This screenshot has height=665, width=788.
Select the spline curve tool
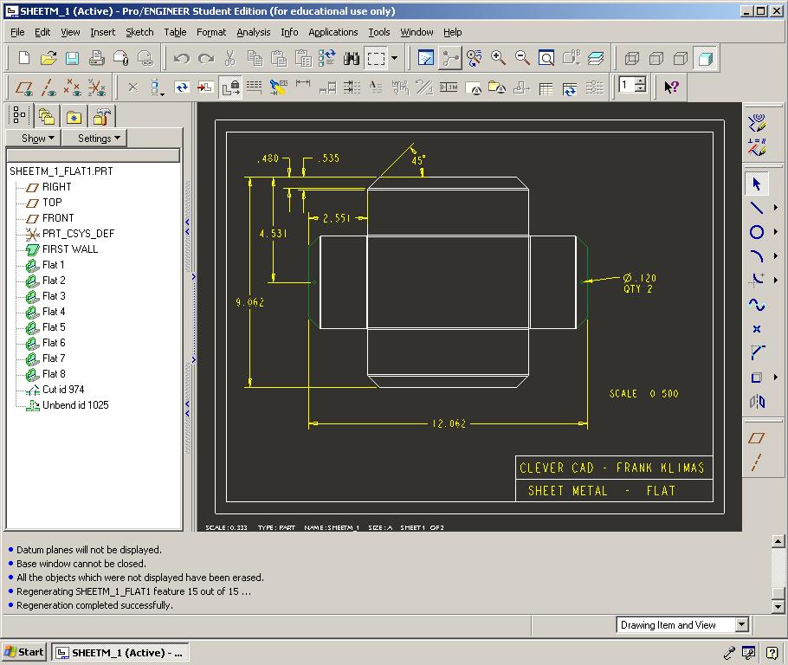pyautogui.click(x=757, y=305)
